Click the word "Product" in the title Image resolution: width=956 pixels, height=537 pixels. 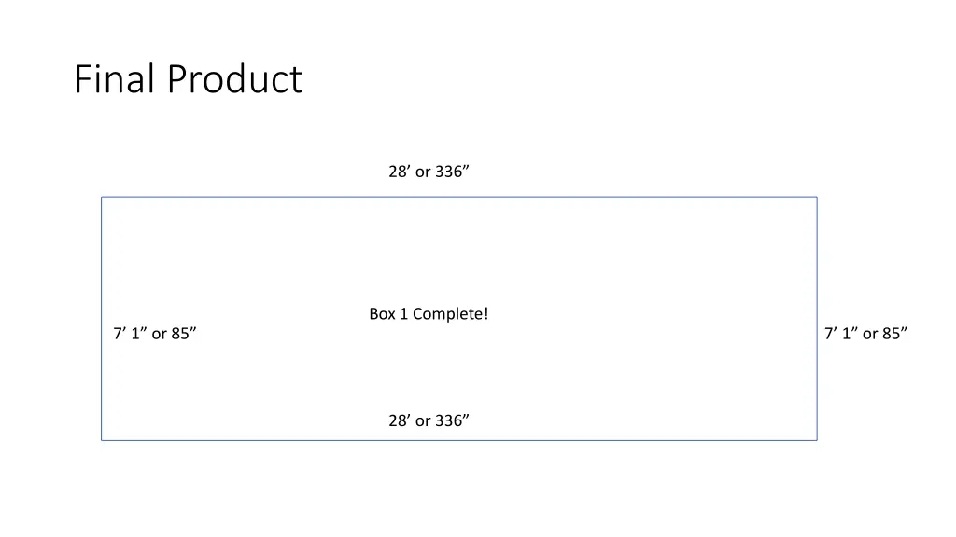pyautogui.click(x=234, y=79)
